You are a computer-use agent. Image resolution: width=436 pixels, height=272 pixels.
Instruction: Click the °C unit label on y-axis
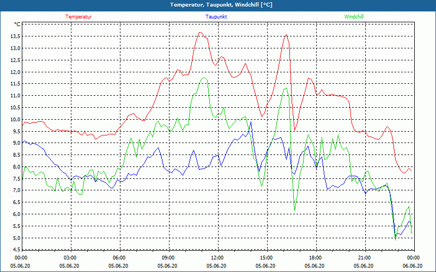click(x=17, y=24)
